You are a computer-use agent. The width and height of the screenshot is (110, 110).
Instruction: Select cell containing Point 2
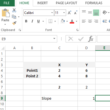(32, 76)
